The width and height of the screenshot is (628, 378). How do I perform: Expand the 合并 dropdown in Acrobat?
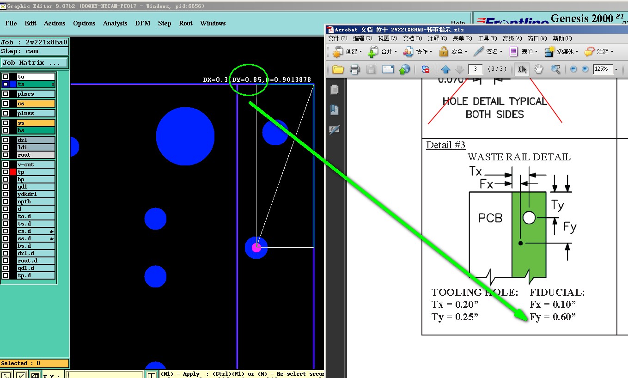(x=396, y=52)
